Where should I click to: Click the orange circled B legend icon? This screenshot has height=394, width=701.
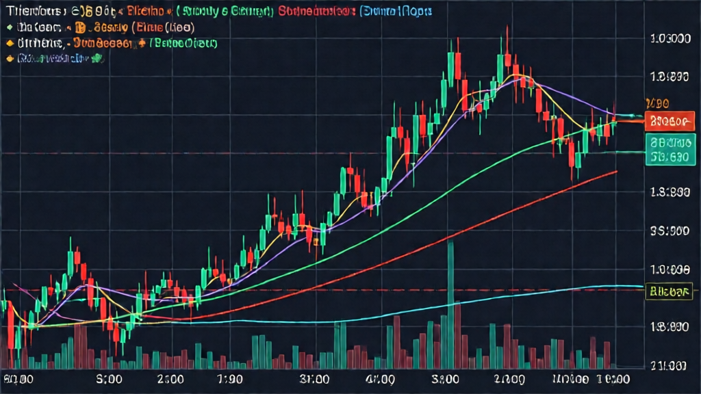(x=79, y=28)
